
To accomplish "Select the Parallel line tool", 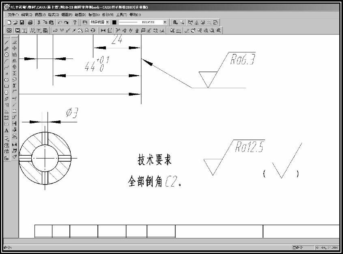I will [x=6, y=49].
